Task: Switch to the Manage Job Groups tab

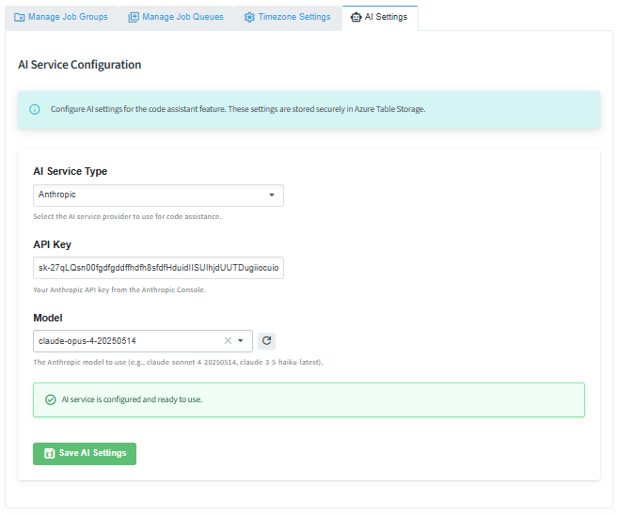Action: (68, 17)
